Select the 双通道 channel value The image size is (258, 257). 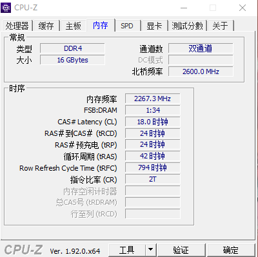201,48
